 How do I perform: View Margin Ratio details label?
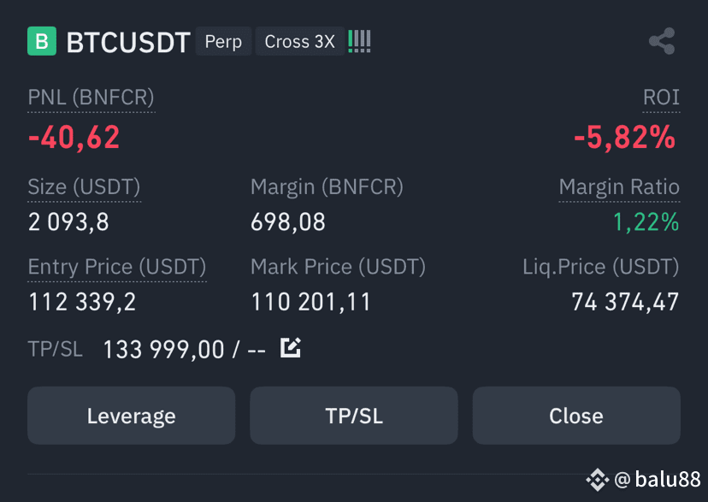(619, 187)
